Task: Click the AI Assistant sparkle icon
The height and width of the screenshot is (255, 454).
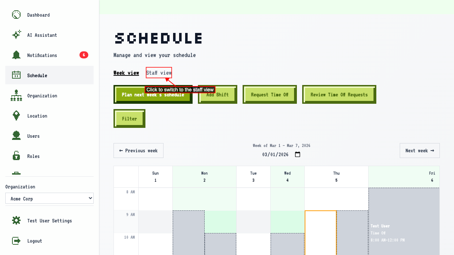Action: coord(16,35)
